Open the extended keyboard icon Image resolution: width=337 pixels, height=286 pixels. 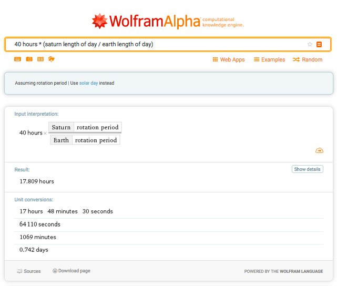18,59
